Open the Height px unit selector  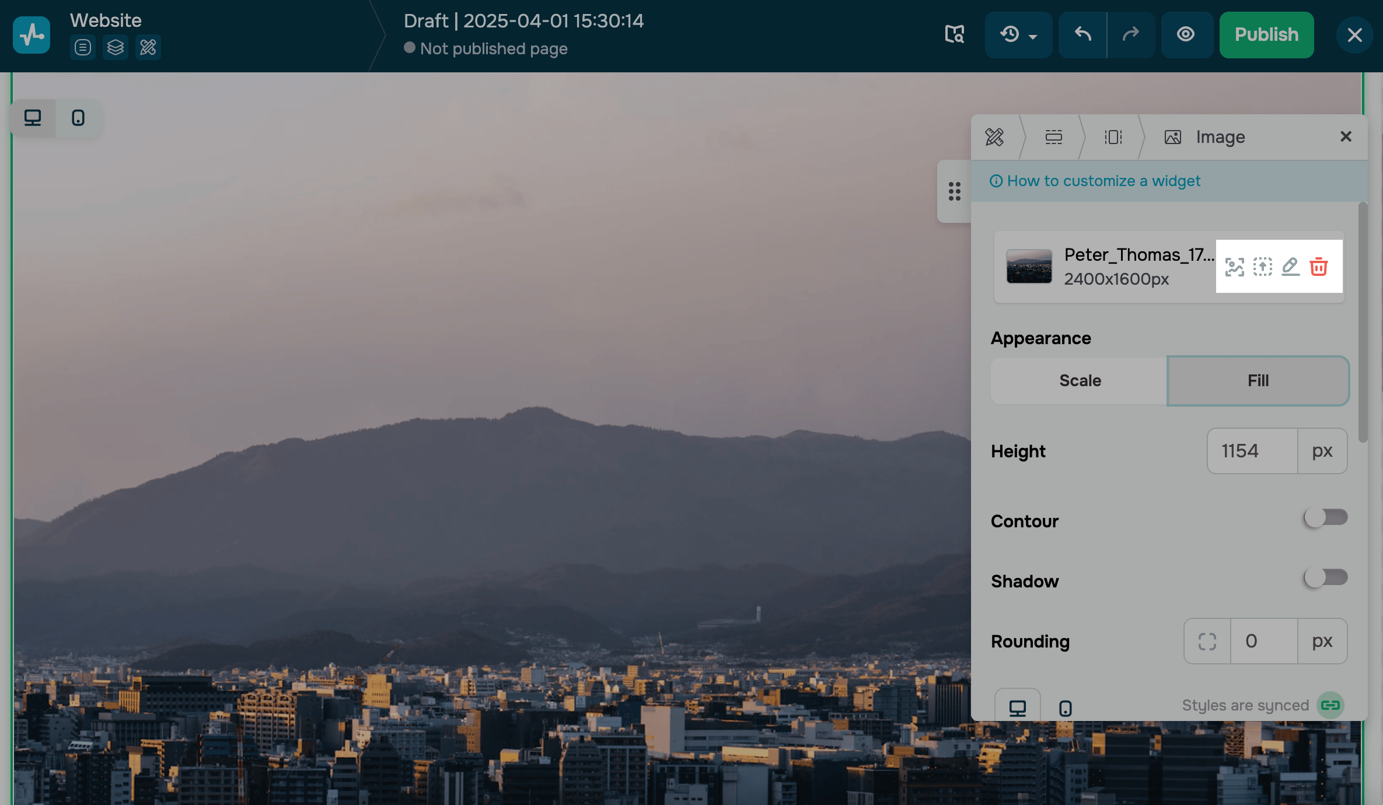tap(1322, 451)
